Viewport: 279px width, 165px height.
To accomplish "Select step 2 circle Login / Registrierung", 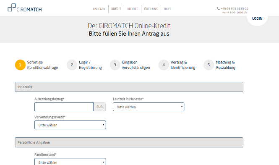I will (72, 65).
